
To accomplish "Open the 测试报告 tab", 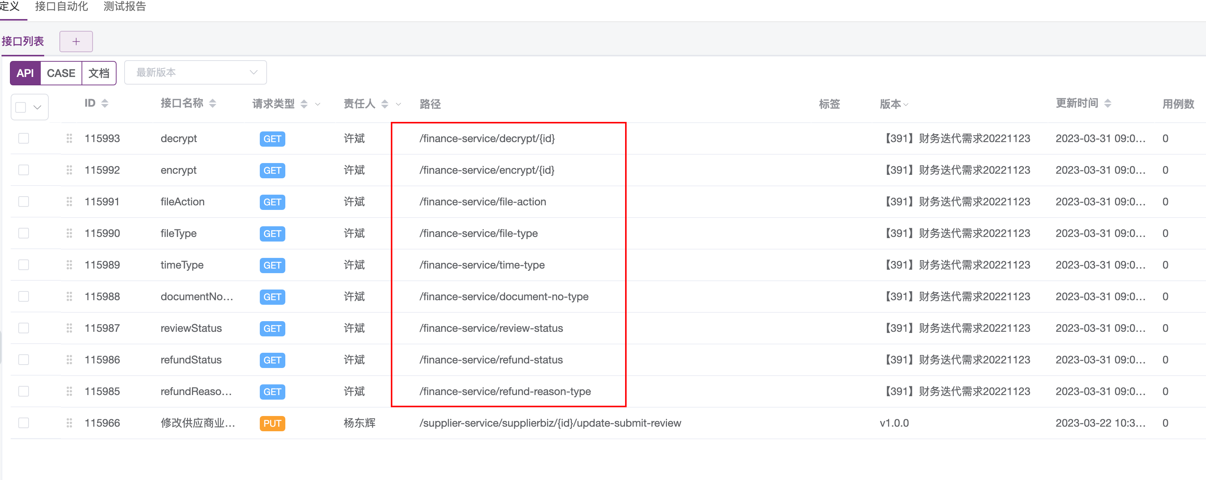I will tap(125, 6).
